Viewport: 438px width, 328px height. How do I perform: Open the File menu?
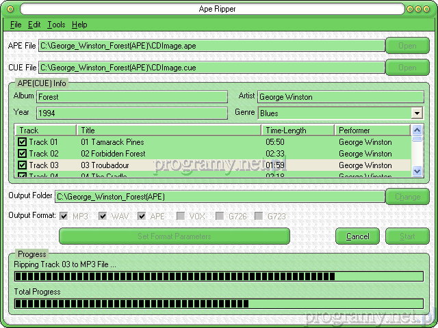(16, 25)
